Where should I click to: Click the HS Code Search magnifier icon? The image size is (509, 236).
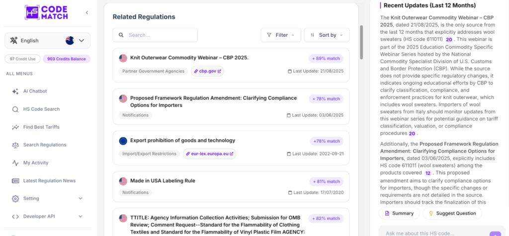(15, 109)
